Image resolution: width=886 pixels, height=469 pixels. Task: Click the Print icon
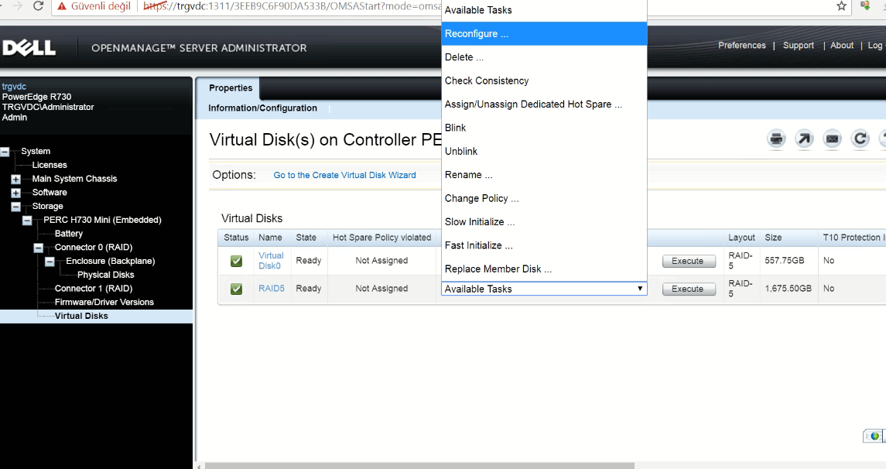(776, 139)
